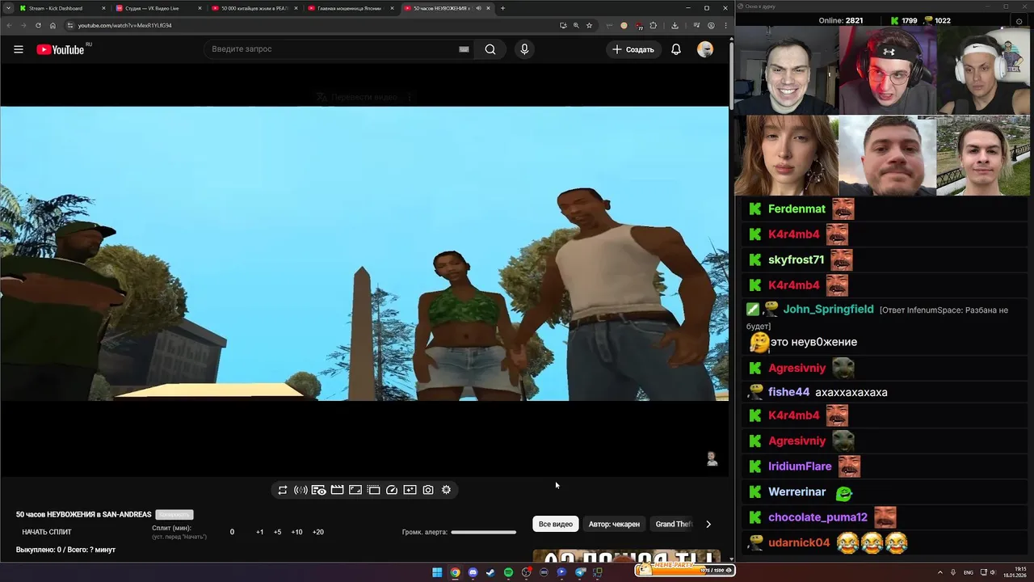Expand more filter chips with right chevron
Screen dimensions: 1034x582
point(708,524)
